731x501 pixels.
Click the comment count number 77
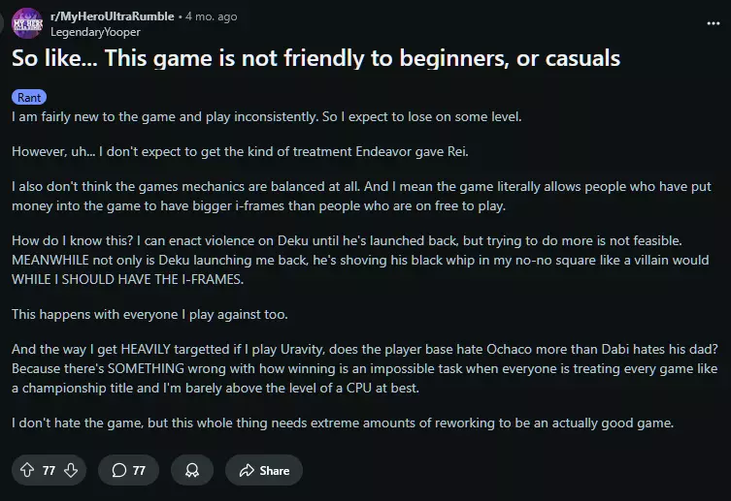[139, 470]
